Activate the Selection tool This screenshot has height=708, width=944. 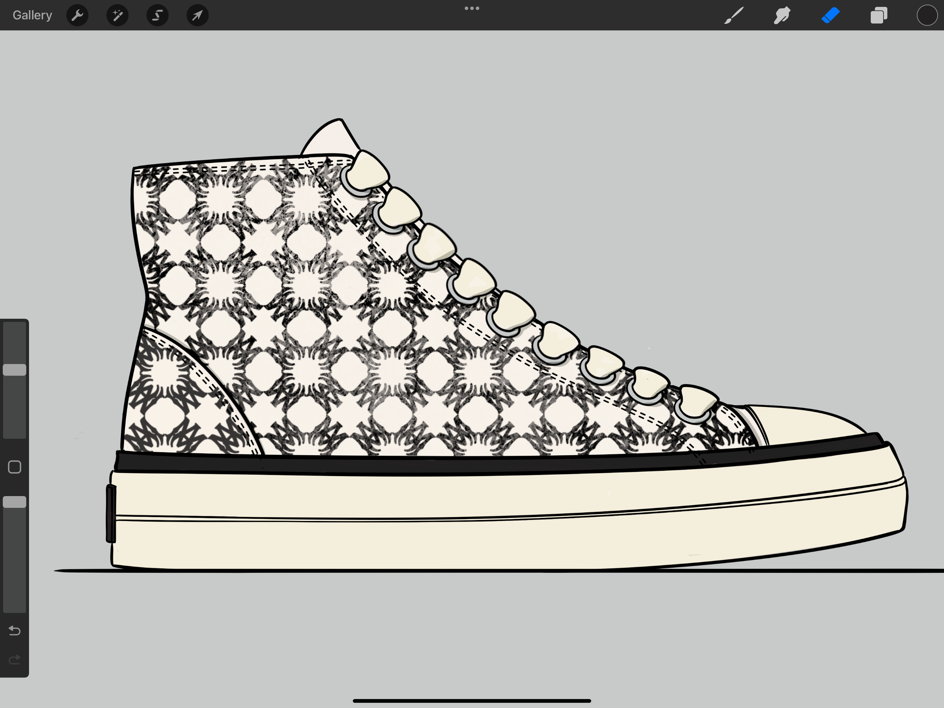coord(157,15)
